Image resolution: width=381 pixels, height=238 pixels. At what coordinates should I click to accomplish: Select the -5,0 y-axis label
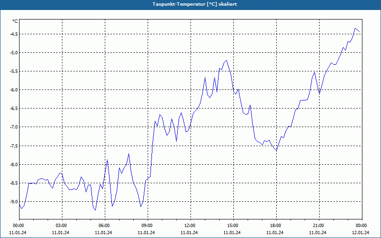click(14, 52)
